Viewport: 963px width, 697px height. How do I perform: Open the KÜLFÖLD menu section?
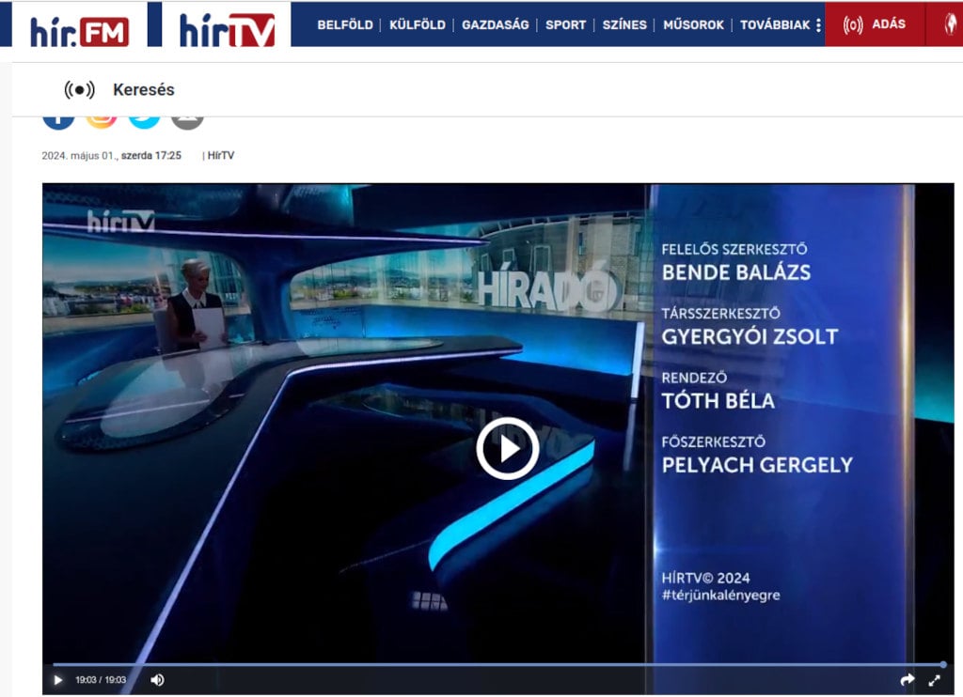pyautogui.click(x=417, y=25)
